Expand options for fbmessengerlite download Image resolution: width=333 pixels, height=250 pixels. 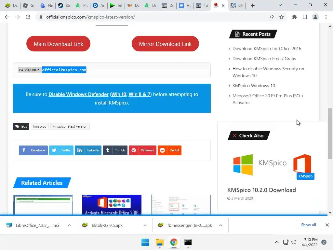(x=221, y=225)
